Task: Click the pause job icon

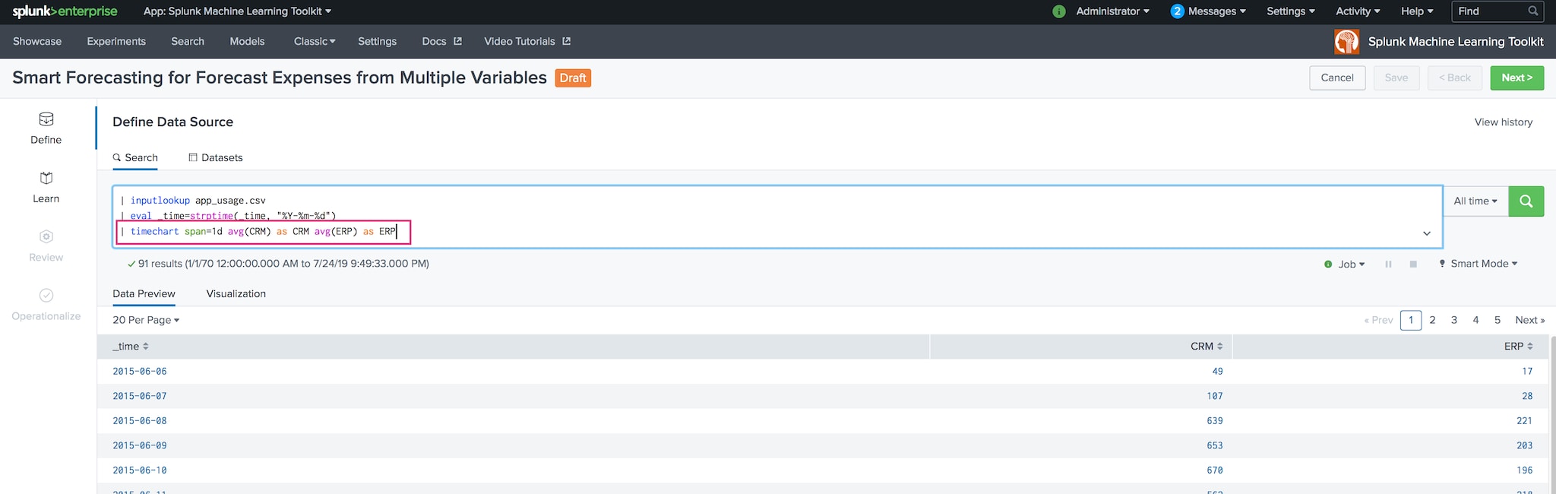Action: [1388, 264]
